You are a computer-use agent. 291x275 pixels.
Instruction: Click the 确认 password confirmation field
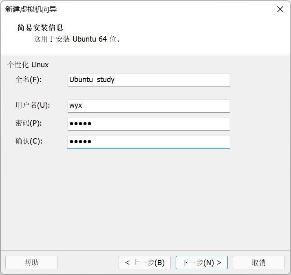coord(148,142)
